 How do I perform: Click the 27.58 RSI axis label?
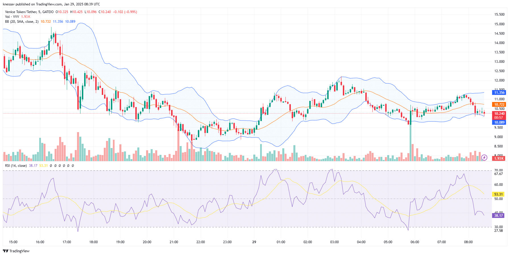pyautogui.click(x=498, y=231)
